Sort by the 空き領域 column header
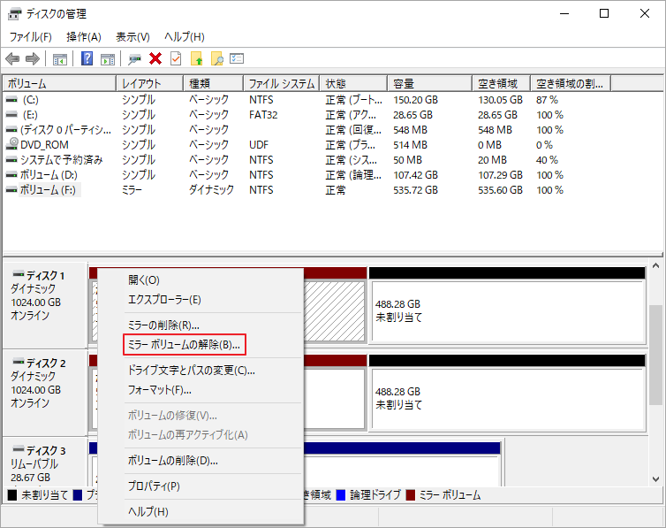This screenshot has height=528, width=666. [x=502, y=84]
